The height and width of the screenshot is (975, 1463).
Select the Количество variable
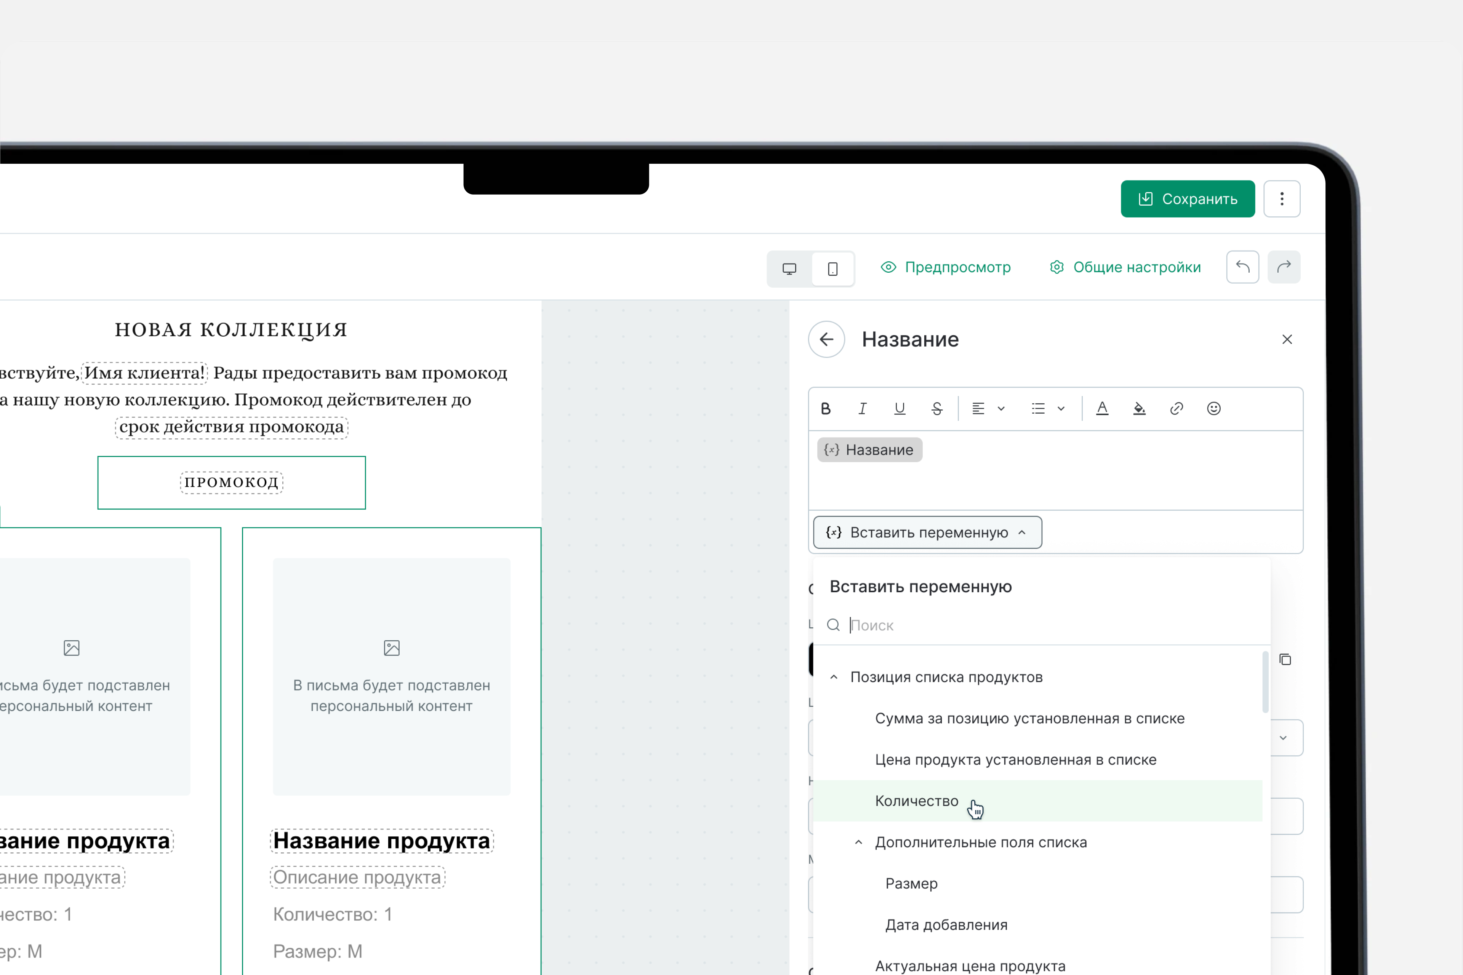(x=1037, y=800)
